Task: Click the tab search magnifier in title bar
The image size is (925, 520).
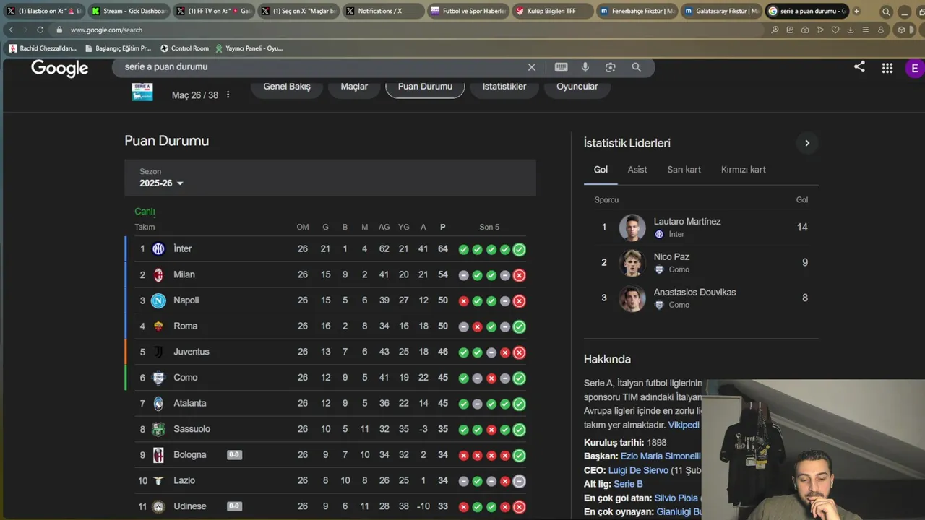Action: [886, 12]
